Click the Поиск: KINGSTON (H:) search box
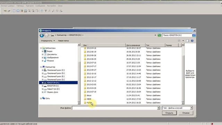Screen dimensions: 222x125 [177, 35]
